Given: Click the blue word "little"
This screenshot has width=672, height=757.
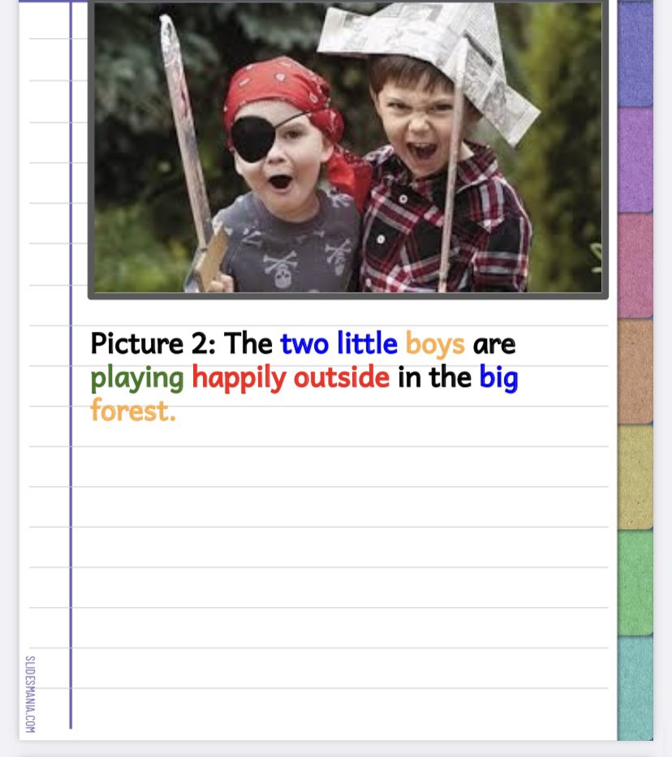Looking at the screenshot, I should coord(368,343).
